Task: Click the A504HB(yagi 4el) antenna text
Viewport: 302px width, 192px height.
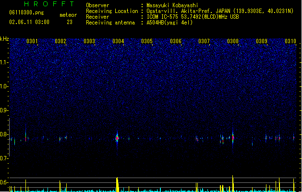Action: click(169, 23)
